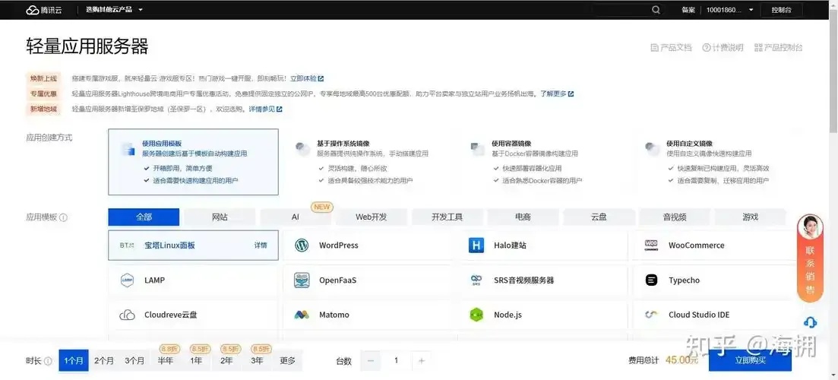Choose 使用应用模板 creation method
This screenshot has width=838, height=380.
tap(193, 162)
